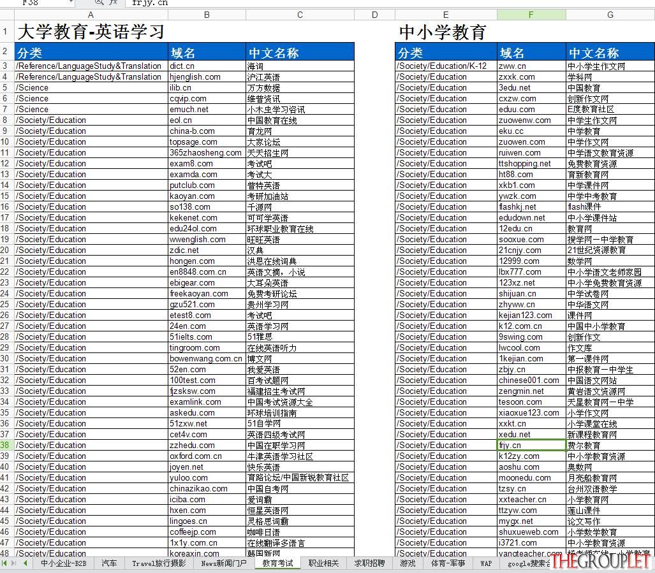This screenshot has width=655, height=573.
Task: Select column A header
Action: (x=91, y=15)
